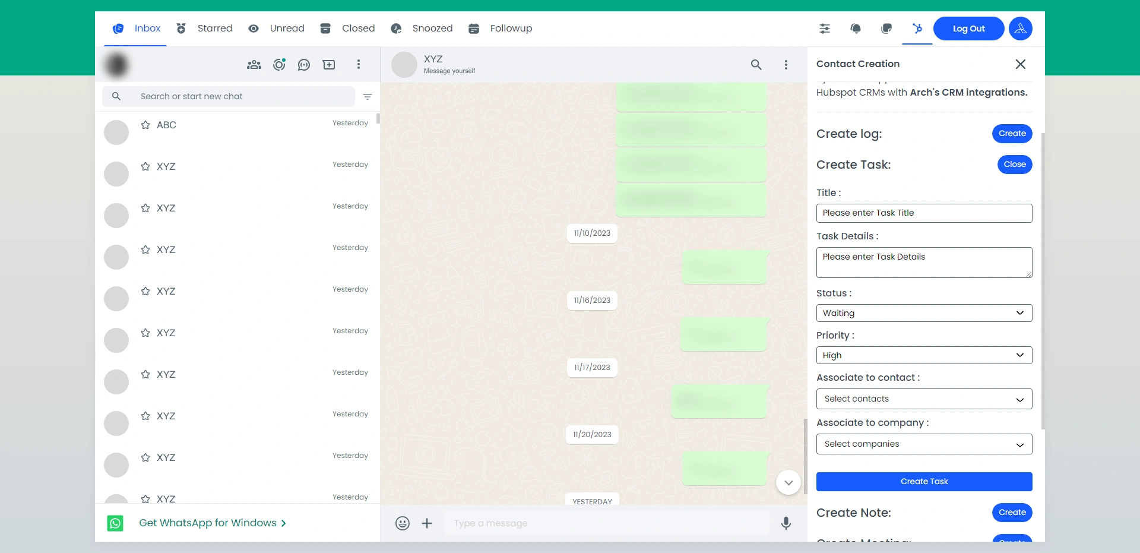Viewport: 1140px width, 553px height.
Task: Click the HubSpot integration icon
Action: point(917,29)
